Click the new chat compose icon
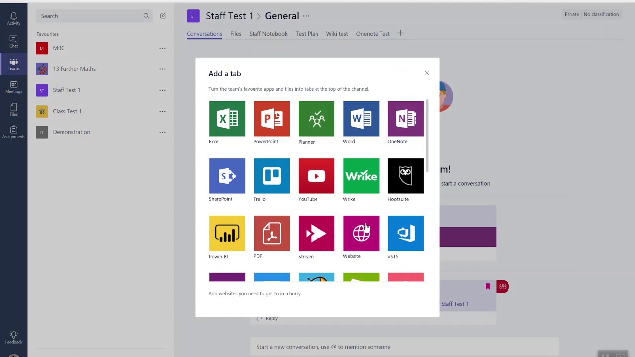 click(163, 16)
